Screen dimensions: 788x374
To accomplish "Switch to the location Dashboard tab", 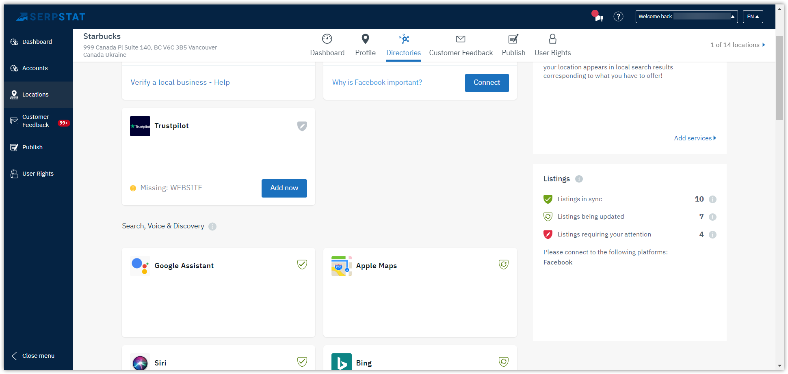I will (327, 45).
